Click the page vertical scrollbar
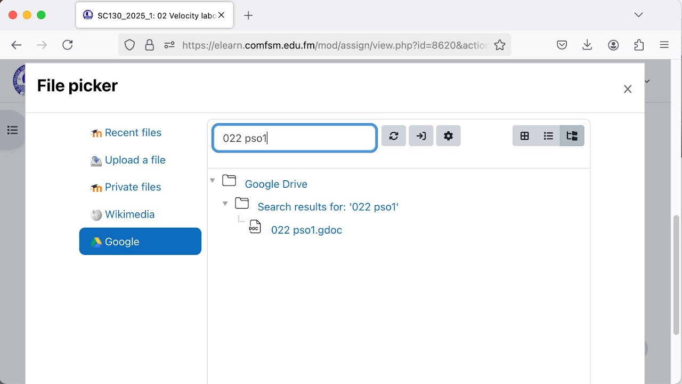 click(677, 275)
